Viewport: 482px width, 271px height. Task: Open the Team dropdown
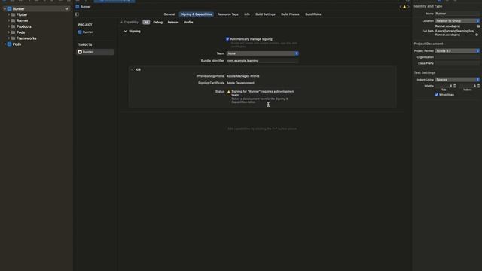(263, 53)
